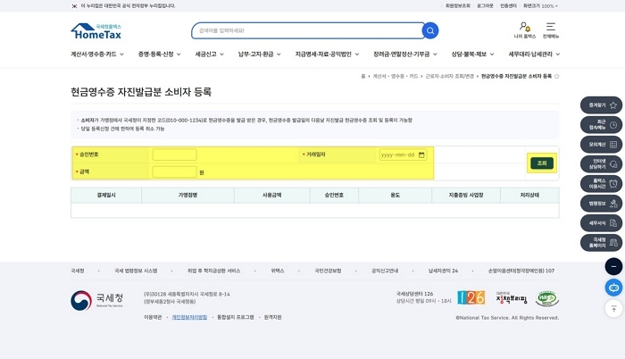Open the 손말이음센터 107 footer link
This screenshot has height=359, width=625.
coord(521,271)
